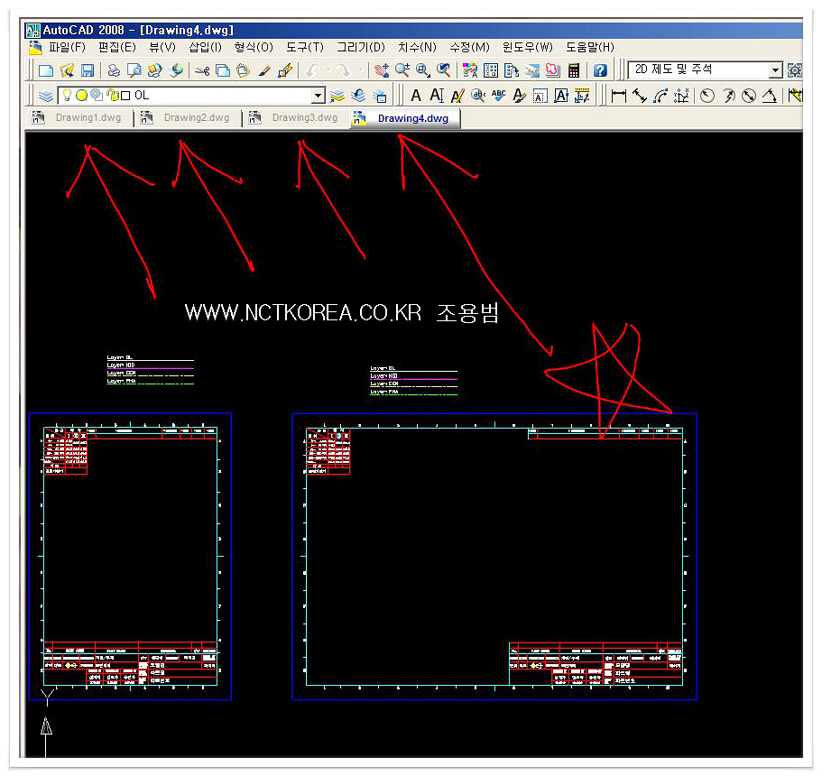Click the Publish icon
This screenshot has height=776, width=822.
[x=154, y=70]
